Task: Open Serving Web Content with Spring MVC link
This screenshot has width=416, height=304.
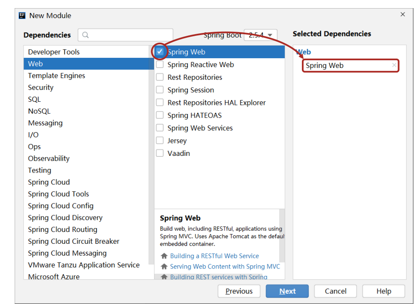Action: coord(225,267)
